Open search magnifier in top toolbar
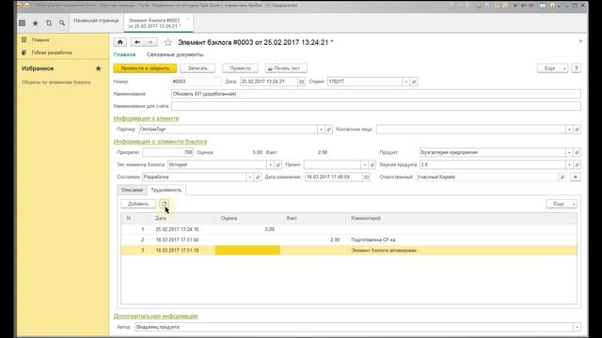The height and width of the screenshot is (338, 602). click(62, 23)
